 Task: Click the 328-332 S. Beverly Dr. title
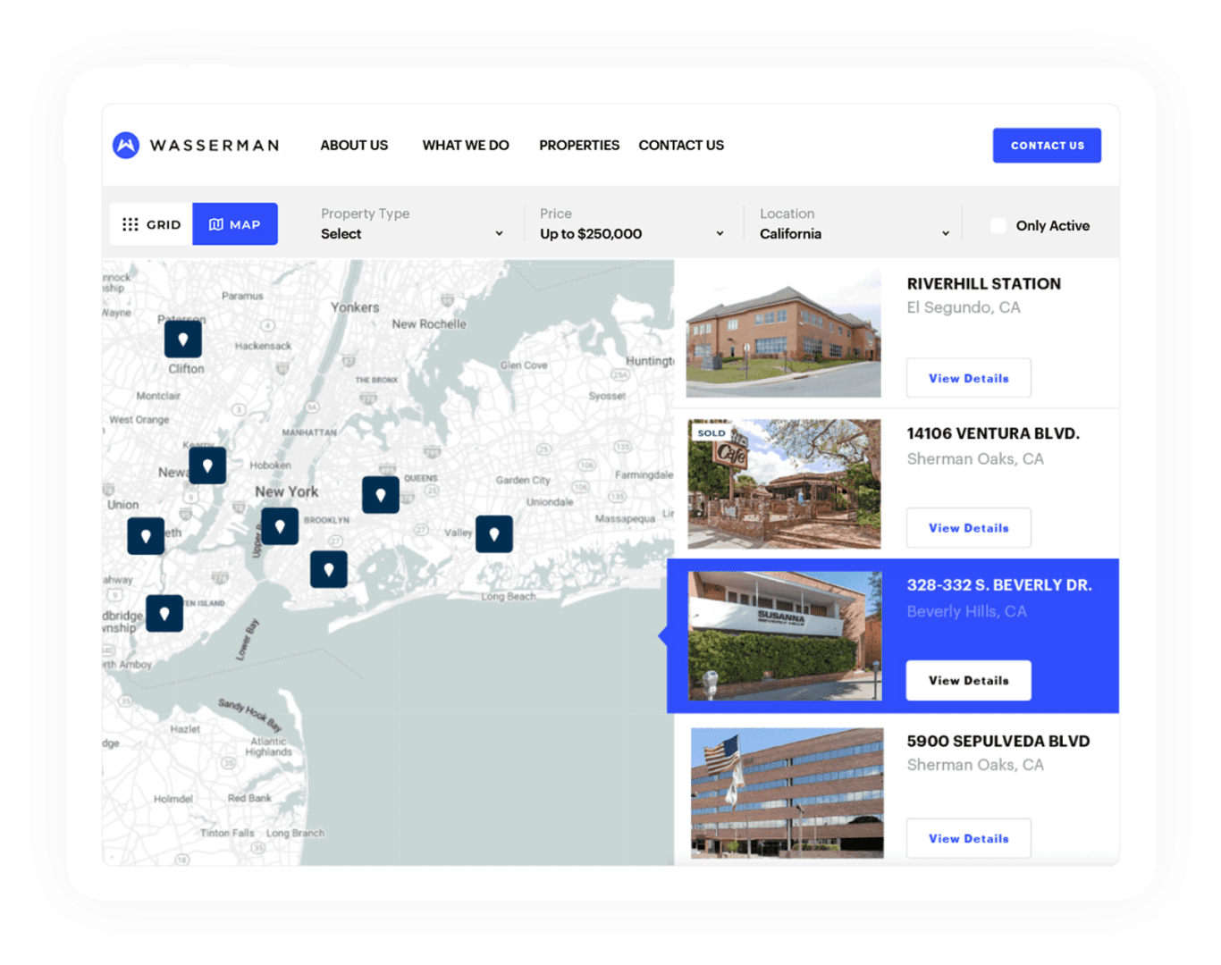[999, 585]
